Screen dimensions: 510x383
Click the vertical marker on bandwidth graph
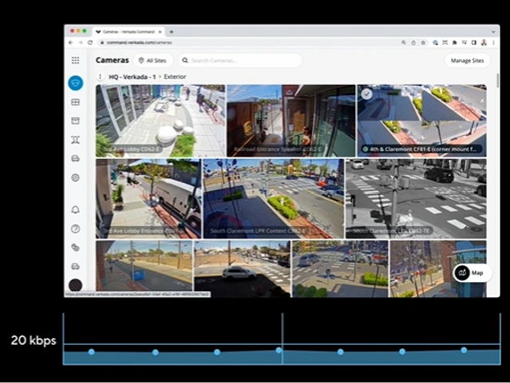click(282, 338)
